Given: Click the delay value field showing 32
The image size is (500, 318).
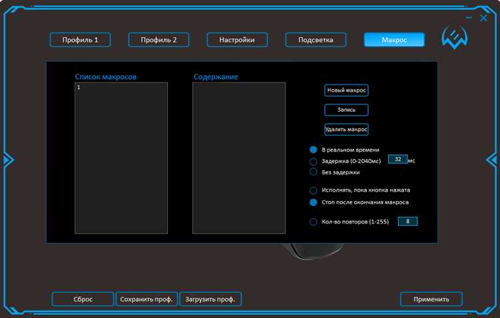Looking at the screenshot, I should point(398,159).
